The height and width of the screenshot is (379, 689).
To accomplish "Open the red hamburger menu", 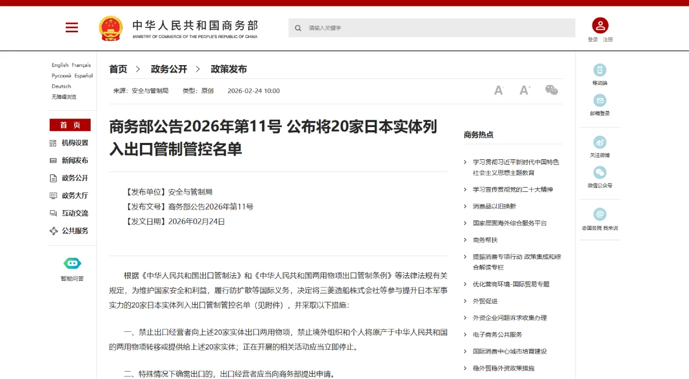I will [x=72, y=28].
